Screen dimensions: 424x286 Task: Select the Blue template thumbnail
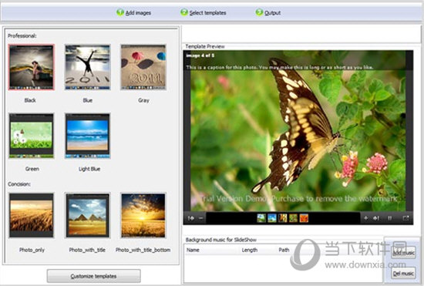coord(87,67)
